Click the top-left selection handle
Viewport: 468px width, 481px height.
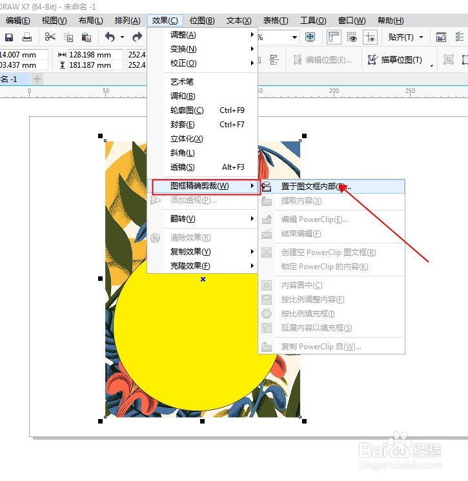[x=100, y=136]
